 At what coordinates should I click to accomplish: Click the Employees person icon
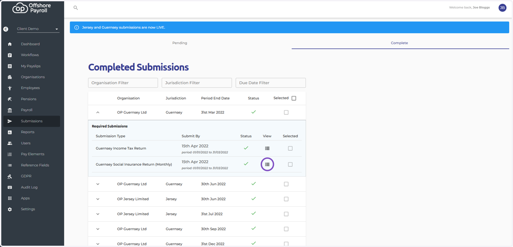tap(10, 88)
